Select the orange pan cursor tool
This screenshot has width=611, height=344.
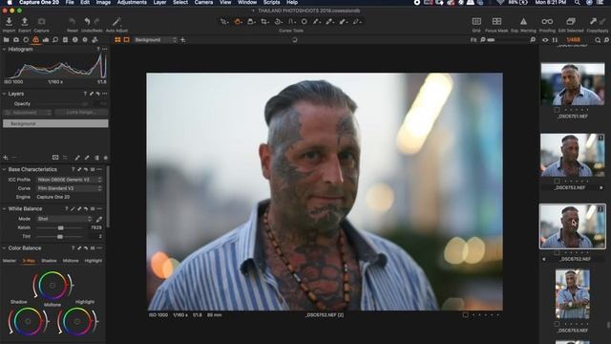pyautogui.click(x=238, y=22)
